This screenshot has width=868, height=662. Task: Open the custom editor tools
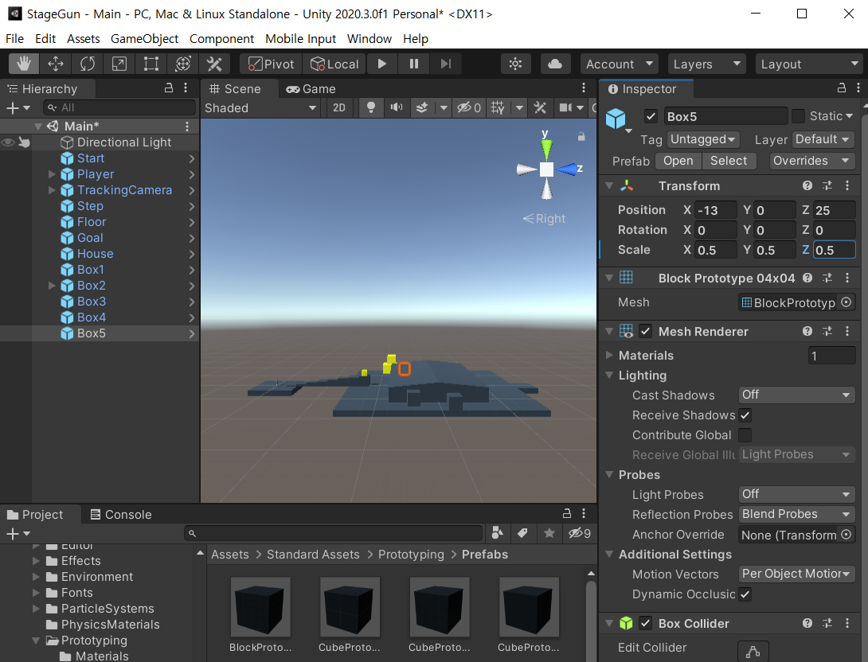tap(214, 64)
